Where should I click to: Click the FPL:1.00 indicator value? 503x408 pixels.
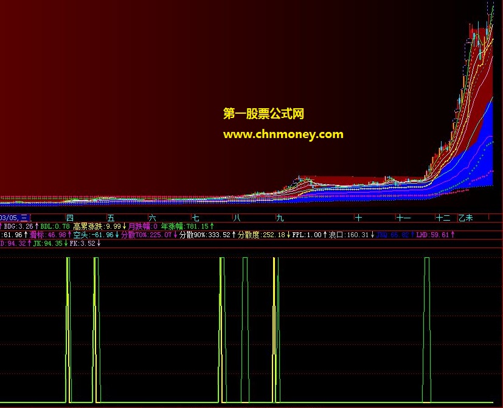[307, 235]
